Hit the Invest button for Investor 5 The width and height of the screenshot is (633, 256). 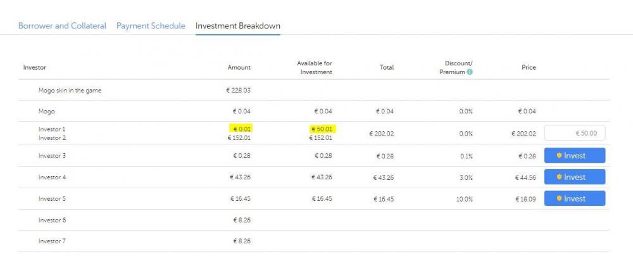click(x=575, y=198)
